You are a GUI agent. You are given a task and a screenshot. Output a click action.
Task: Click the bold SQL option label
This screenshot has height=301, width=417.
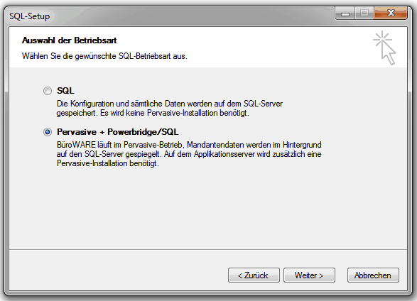point(65,91)
